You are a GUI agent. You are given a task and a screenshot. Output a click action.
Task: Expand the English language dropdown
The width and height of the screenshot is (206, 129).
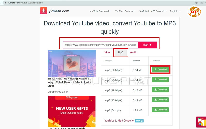pyautogui.click(x=175, y=11)
